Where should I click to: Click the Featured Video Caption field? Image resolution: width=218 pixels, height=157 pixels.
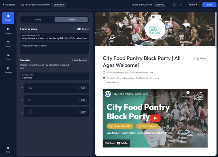(54, 48)
